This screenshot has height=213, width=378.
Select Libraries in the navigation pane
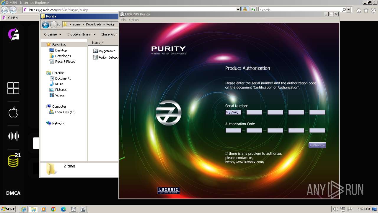coord(58,73)
